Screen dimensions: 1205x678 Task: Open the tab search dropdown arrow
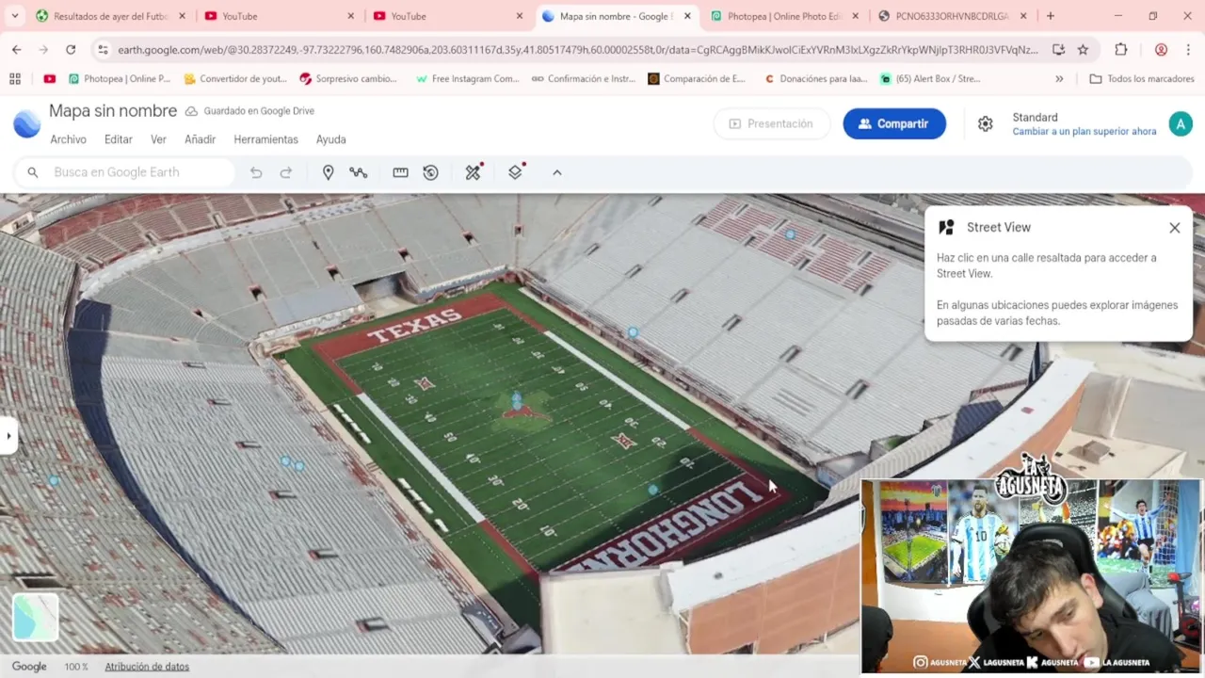click(x=14, y=16)
